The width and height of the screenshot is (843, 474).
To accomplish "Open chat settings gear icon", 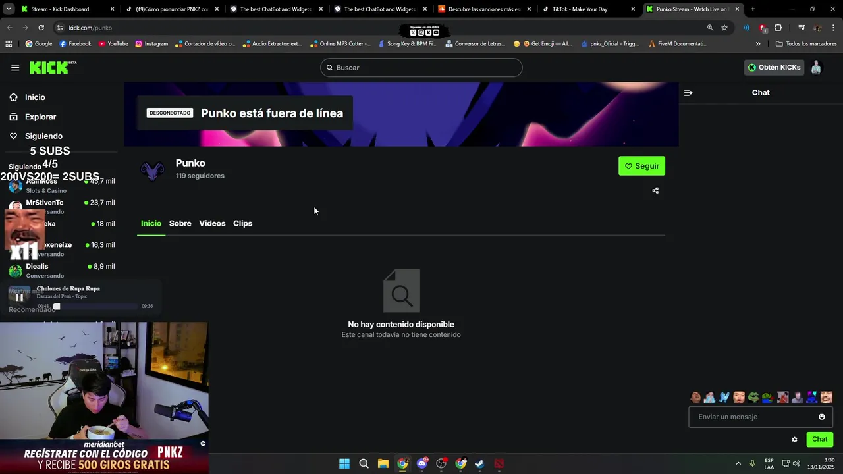I will 794,440.
